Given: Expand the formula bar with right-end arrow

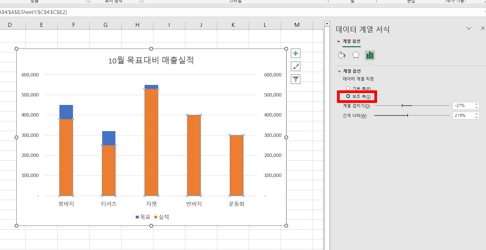Looking at the screenshot, I should [x=485, y=12].
